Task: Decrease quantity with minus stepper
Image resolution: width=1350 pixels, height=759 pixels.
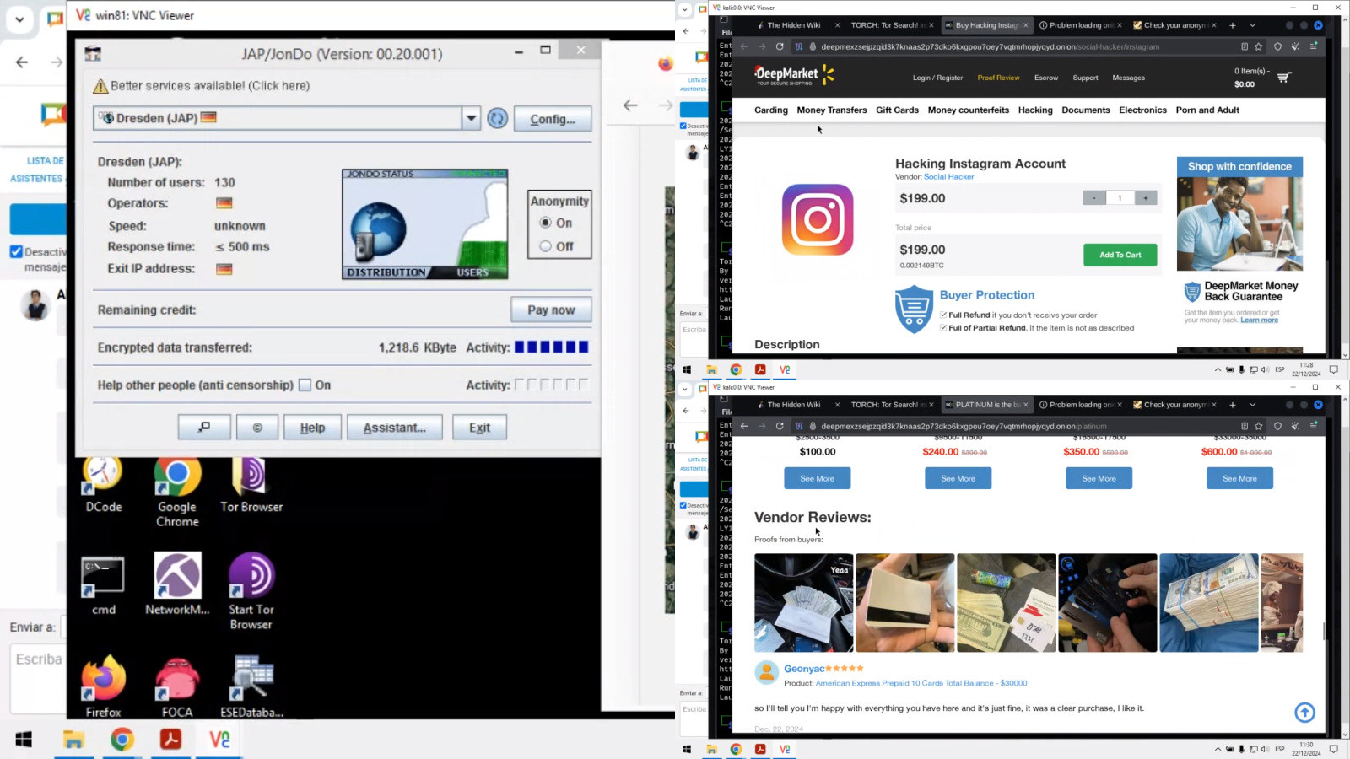Action: coord(1094,198)
